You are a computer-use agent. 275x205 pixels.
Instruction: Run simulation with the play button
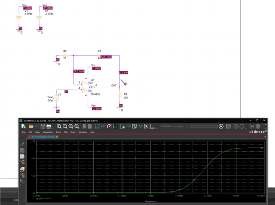pyautogui.click(x=221, y=126)
